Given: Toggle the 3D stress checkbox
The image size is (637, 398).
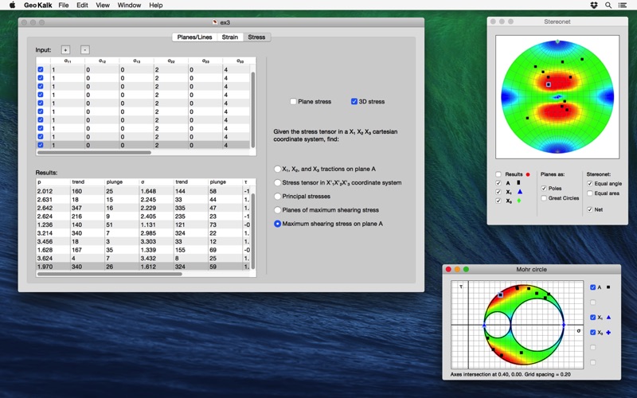Looking at the screenshot, I should pos(354,101).
